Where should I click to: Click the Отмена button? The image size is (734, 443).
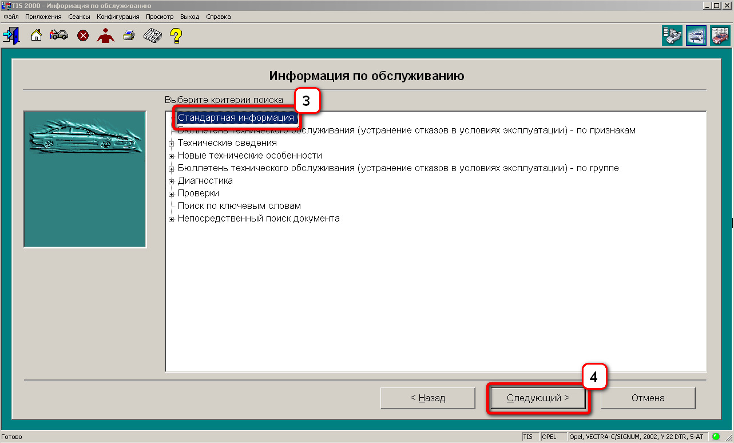click(648, 398)
